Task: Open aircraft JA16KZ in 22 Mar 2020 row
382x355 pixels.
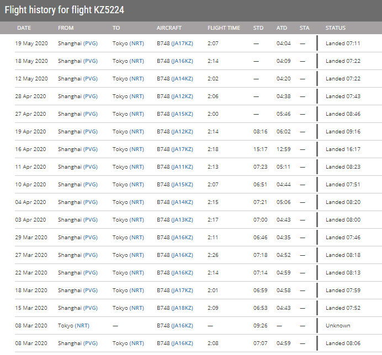Action: 182,273
